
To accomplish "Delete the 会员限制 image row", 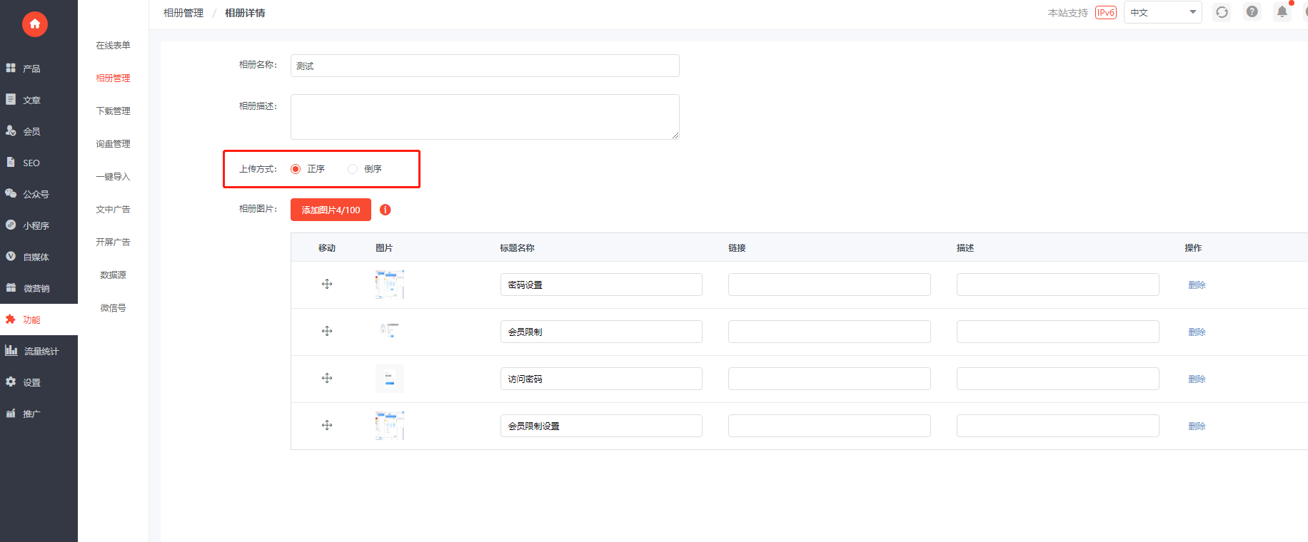I will click(x=1197, y=332).
